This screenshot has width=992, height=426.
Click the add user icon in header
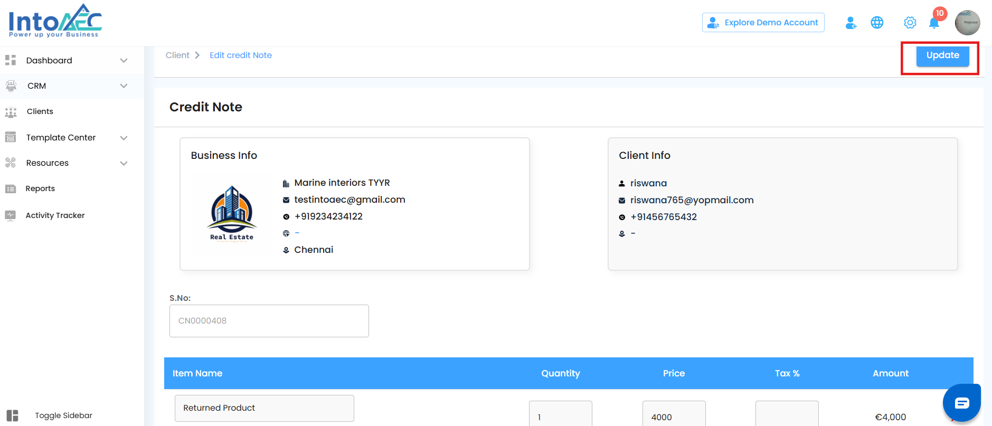click(851, 23)
